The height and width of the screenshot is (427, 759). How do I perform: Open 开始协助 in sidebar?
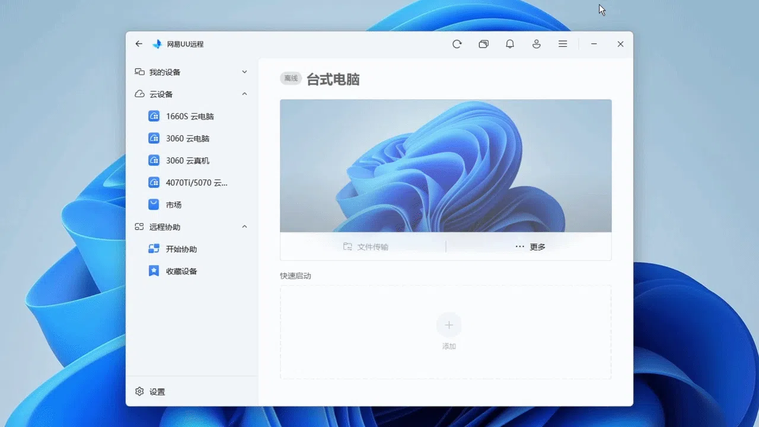click(x=181, y=249)
